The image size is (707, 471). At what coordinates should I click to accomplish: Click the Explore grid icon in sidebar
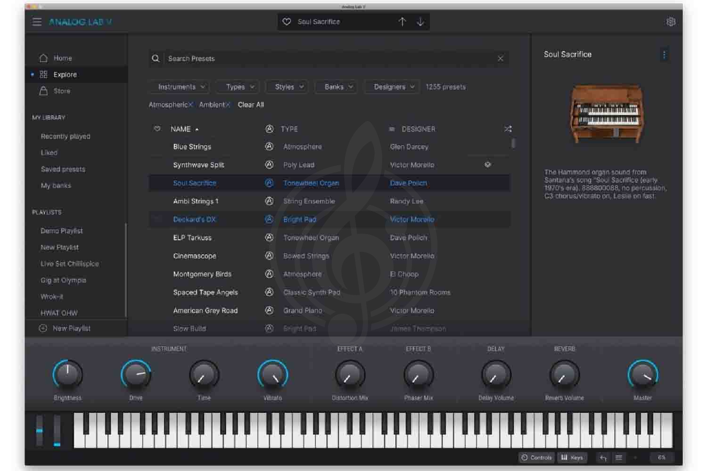[x=44, y=74]
